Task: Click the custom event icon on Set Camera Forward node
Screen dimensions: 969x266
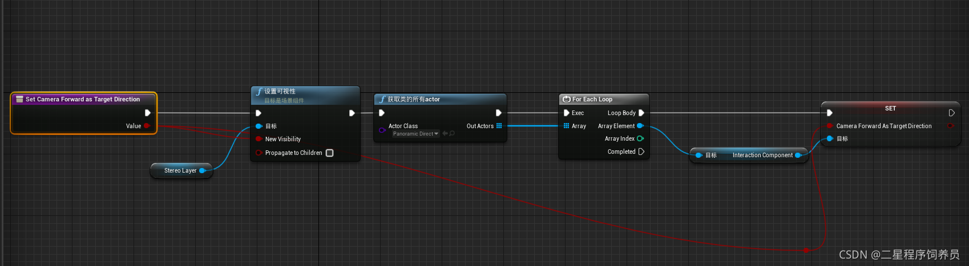Action: 19,99
